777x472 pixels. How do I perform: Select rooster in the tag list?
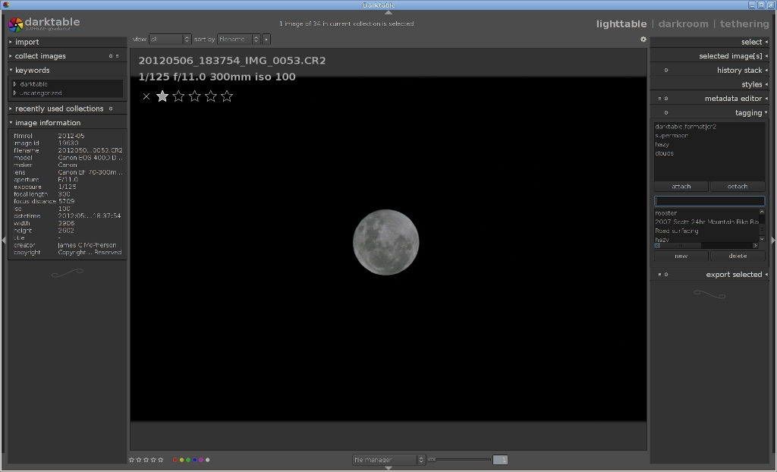coord(666,213)
